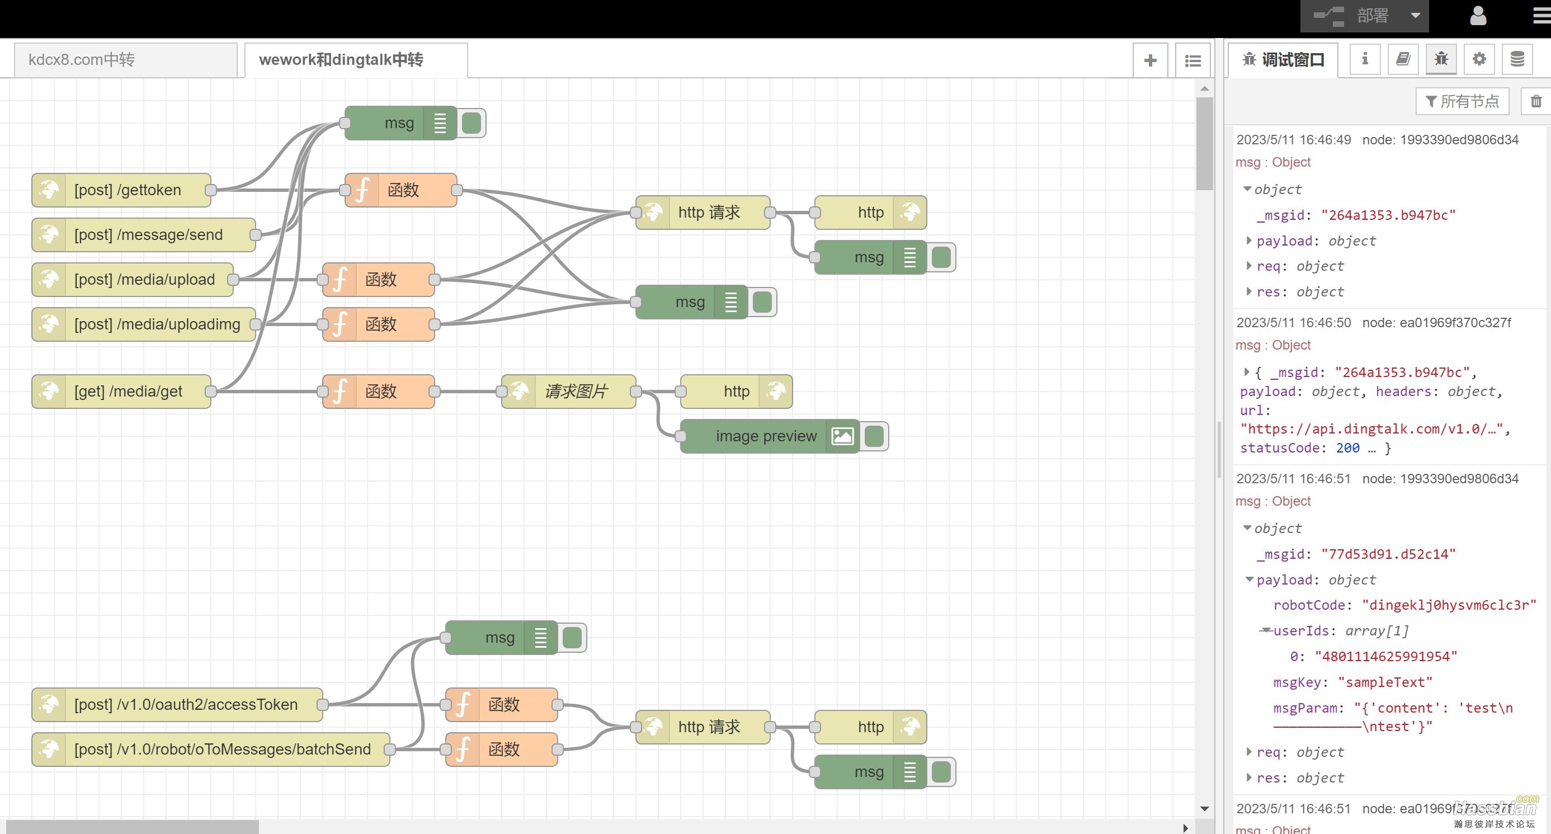Toggle the bottom-right msg debug node button

pos(941,772)
